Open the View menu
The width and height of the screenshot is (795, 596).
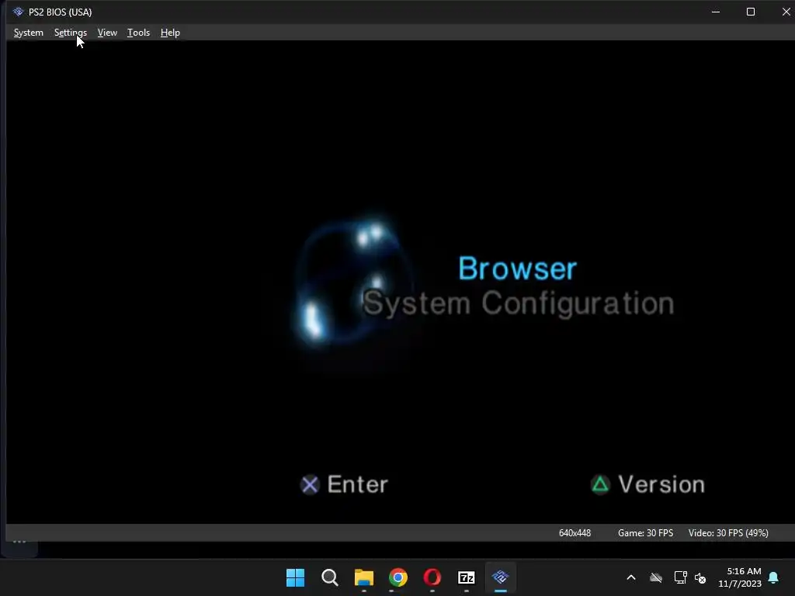pyautogui.click(x=107, y=33)
